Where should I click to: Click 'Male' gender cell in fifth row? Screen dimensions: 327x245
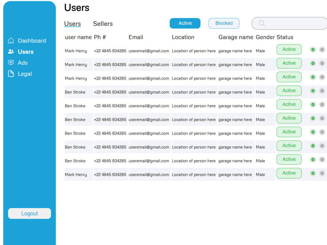(x=260, y=106)
